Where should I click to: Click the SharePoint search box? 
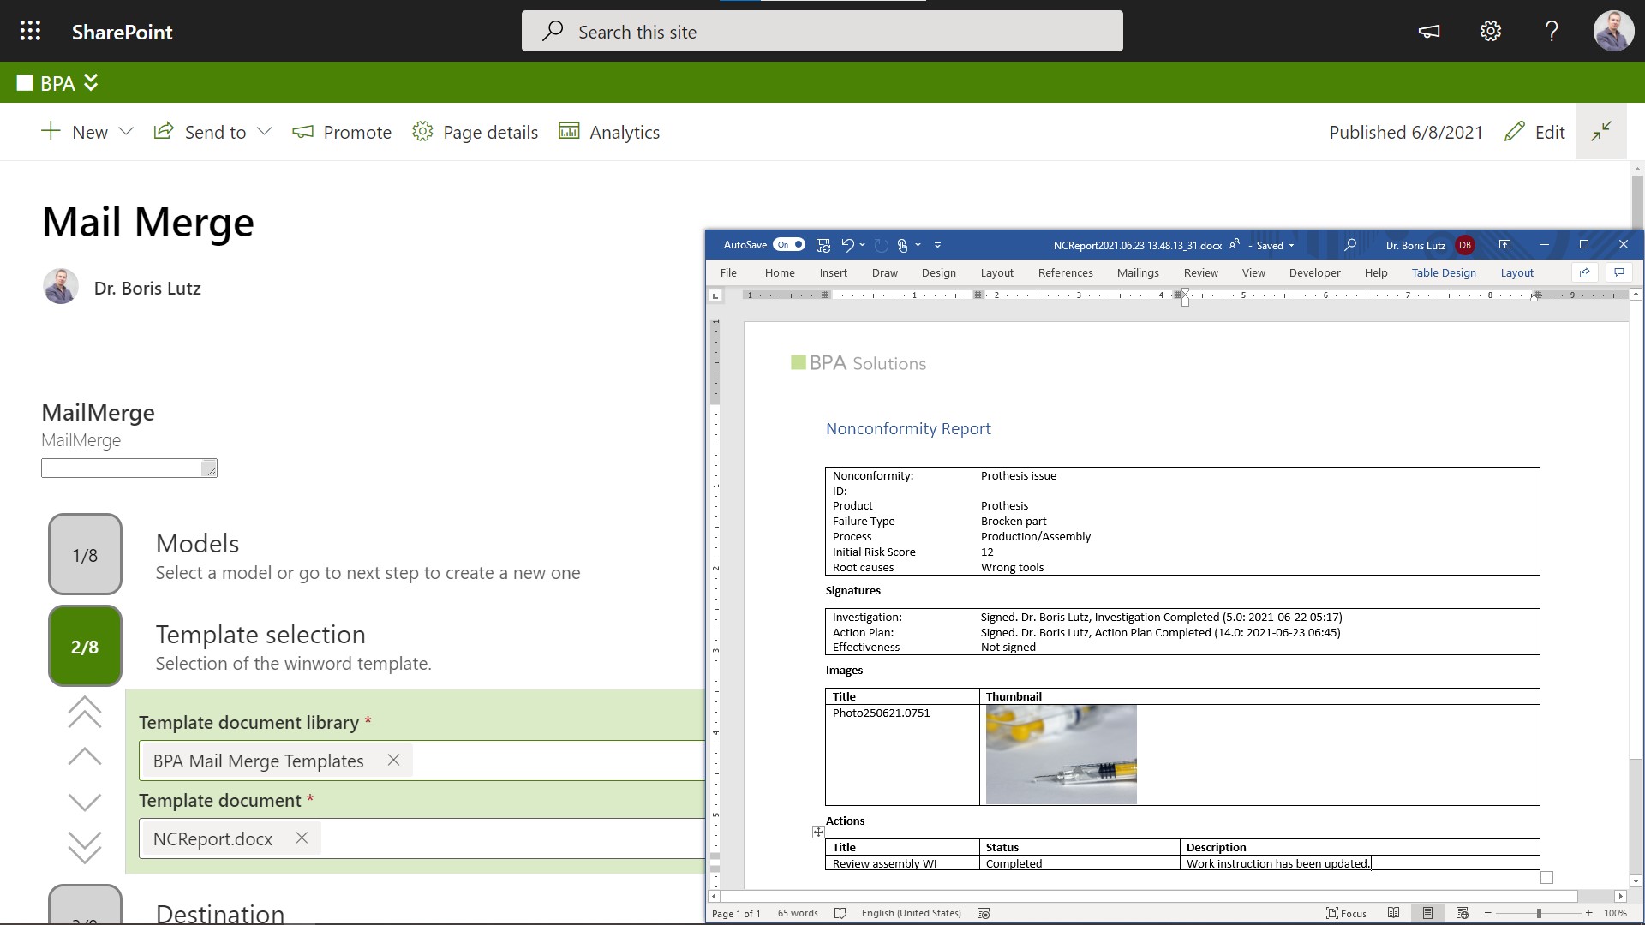822,32
